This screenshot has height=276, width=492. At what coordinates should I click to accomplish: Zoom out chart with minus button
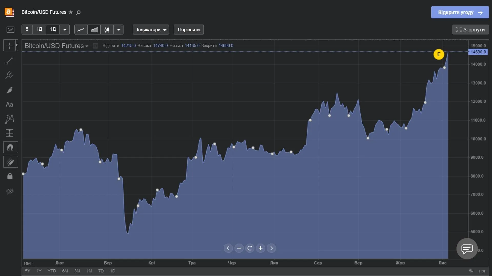[239, 248]
